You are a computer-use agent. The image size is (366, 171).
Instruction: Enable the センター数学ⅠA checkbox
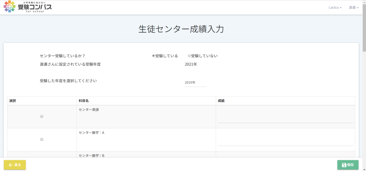[x=42, y=139]
